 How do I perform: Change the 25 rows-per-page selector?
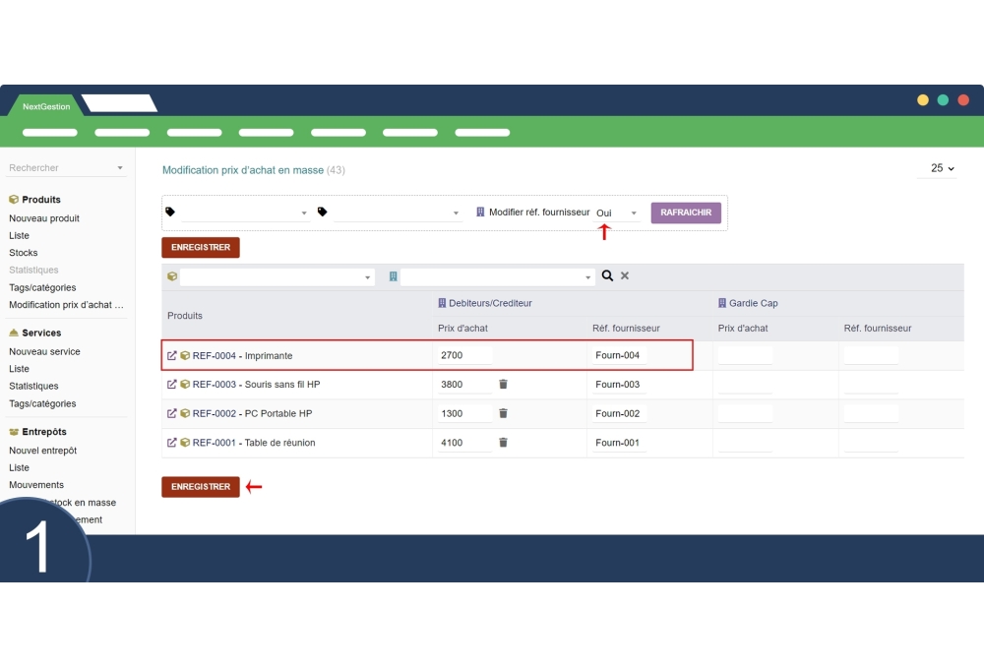(942, 168)
